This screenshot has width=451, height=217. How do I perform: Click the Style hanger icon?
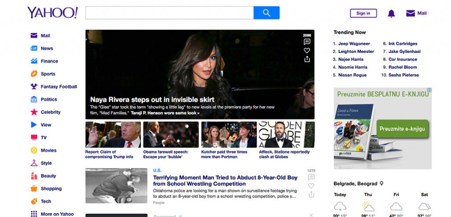pos(34,163)
